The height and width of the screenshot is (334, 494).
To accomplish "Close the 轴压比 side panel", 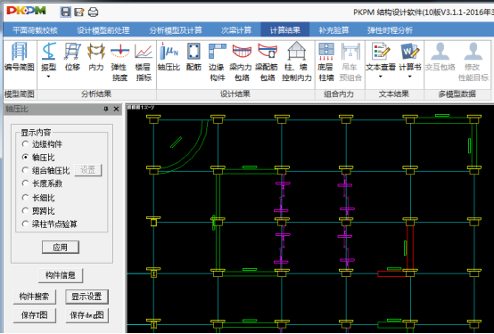I will pos(116,109).
